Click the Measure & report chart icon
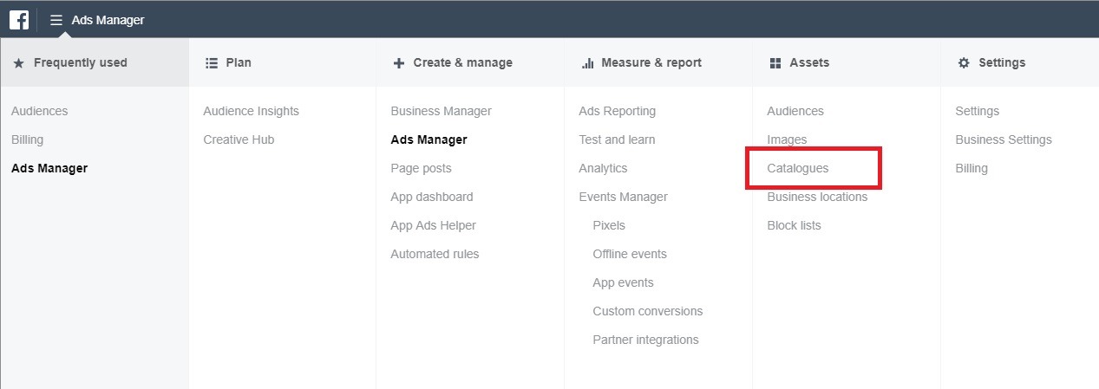This screenshot has width=1099, height=389. point(587,62)
